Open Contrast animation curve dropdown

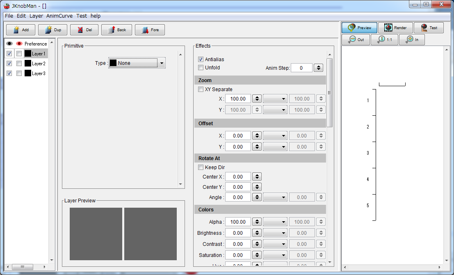(275, 244)
